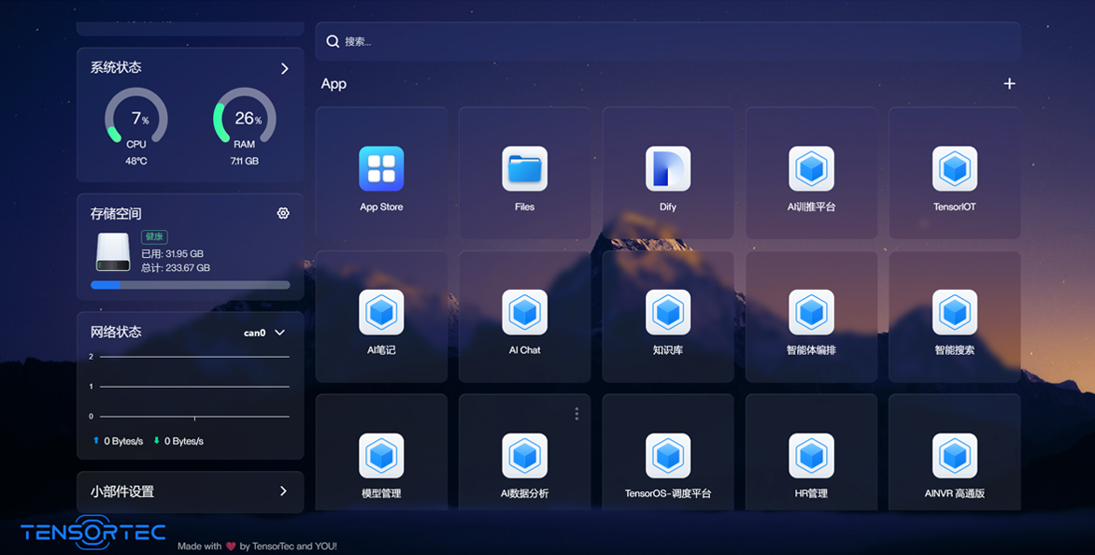
Task: Launch the AI Chat app
Action: (x=524, y=312)
